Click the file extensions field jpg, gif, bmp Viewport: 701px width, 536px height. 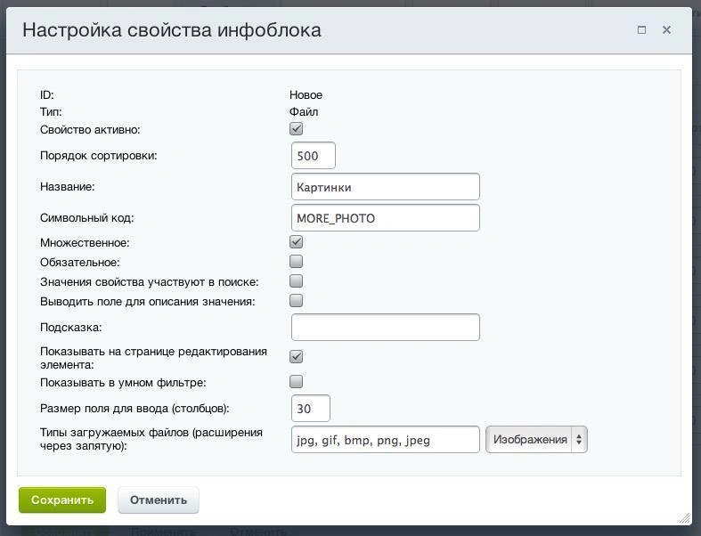pyautogui.click(x=386, y=440)
